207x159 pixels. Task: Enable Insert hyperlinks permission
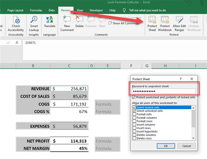pos(135,131)
